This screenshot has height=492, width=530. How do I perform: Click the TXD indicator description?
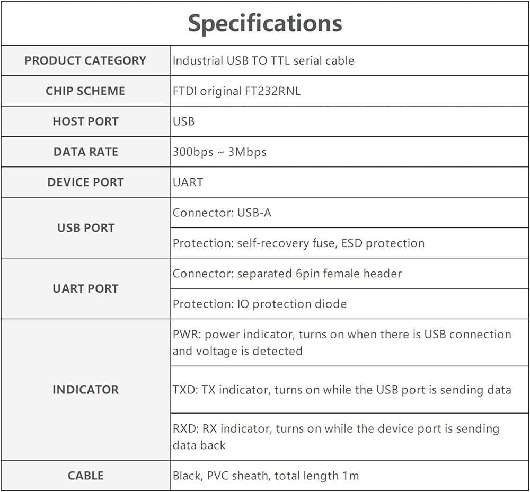point(342,390)
